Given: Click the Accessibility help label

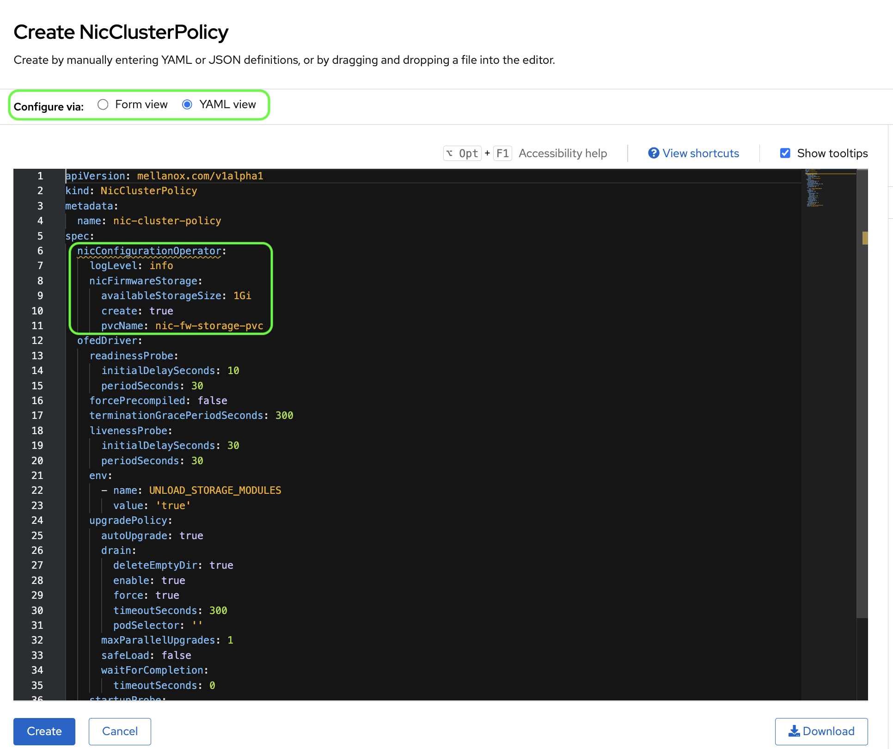Looking at the screenshot, I should tap(563, 153).
